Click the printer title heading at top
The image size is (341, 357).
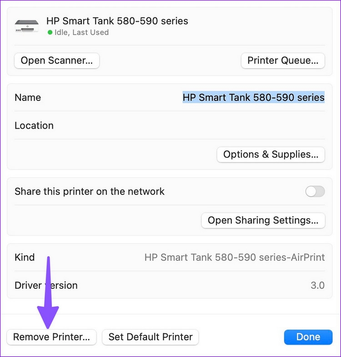coord(117,21)
